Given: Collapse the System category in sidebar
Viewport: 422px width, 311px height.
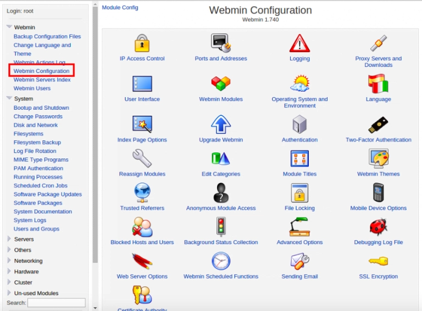Looking at the screenshot, I should [x=9, y=98].
